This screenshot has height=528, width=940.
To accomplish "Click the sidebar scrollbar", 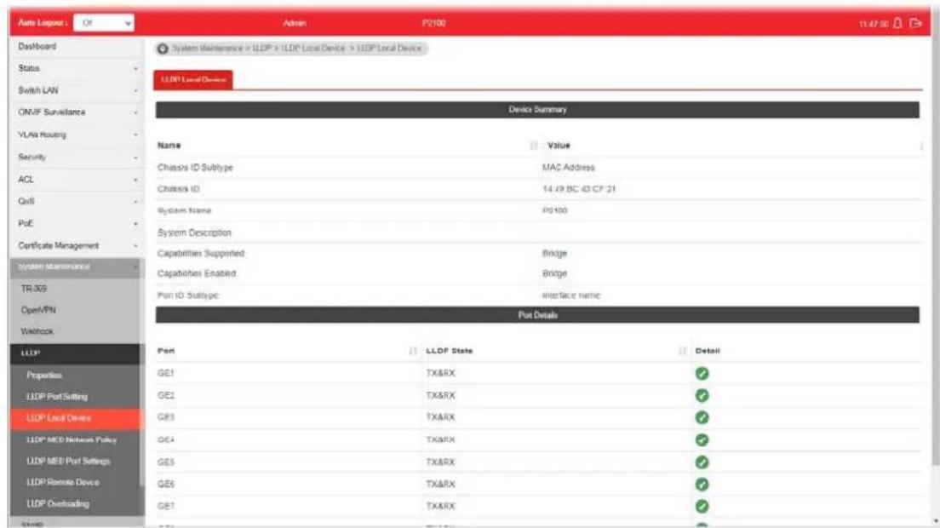I will point(142,371).
